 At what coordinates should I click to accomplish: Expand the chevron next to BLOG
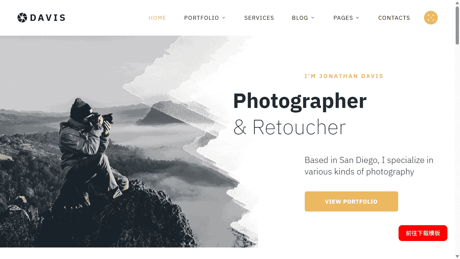pyautogui.click(x=313, y=18)
